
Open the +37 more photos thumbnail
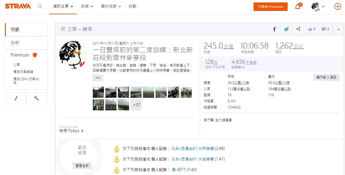tap(137, 105)
